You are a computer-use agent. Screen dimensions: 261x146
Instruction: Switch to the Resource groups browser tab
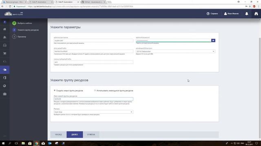pos(15,2)
